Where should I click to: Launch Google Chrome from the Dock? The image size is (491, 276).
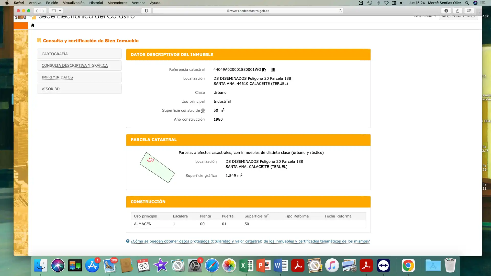pyautogui.click(x=408, y=266)
